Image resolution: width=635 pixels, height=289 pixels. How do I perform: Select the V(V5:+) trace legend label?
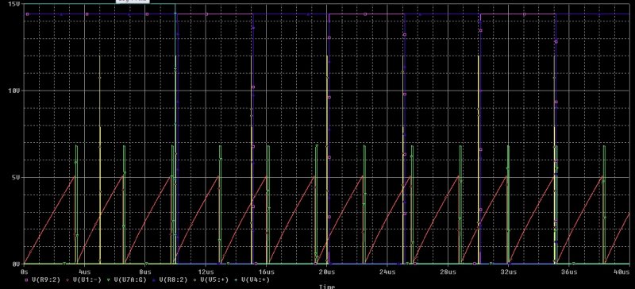[x=214, y=279]
